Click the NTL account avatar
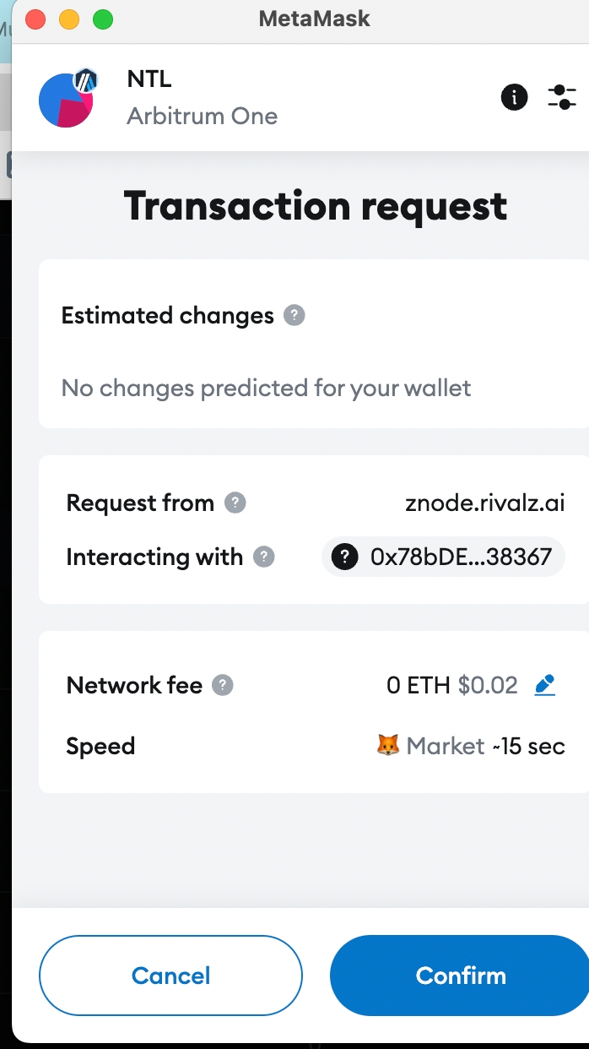Screen dimensions: 589x1049 [65, 100]
